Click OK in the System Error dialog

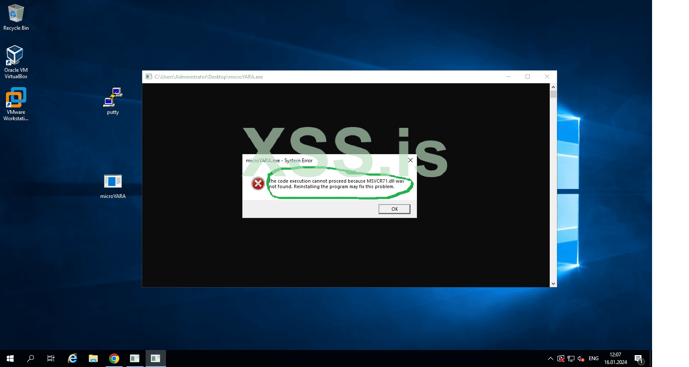[x=394, y=209]
